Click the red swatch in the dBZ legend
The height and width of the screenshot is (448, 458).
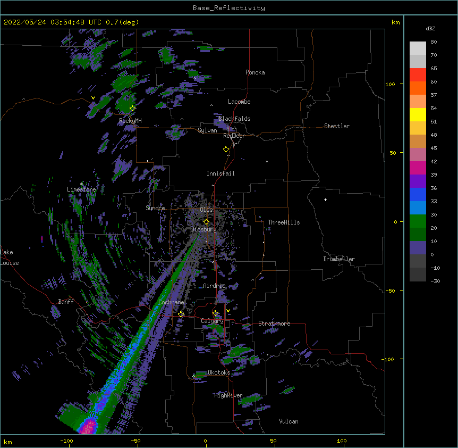[x=418, y=74]
